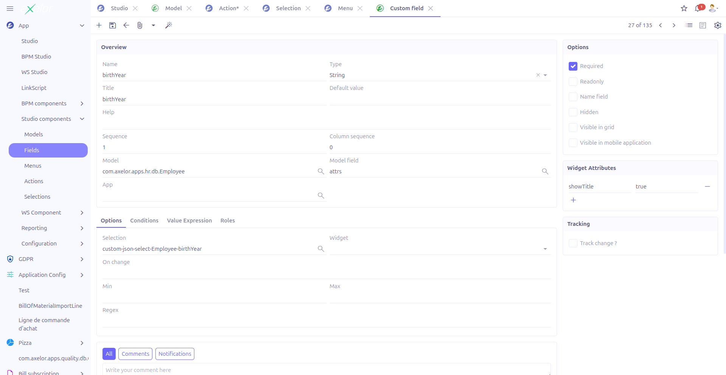Open Models in the sidebar
The image size is (726, 375).
[34, 134]
